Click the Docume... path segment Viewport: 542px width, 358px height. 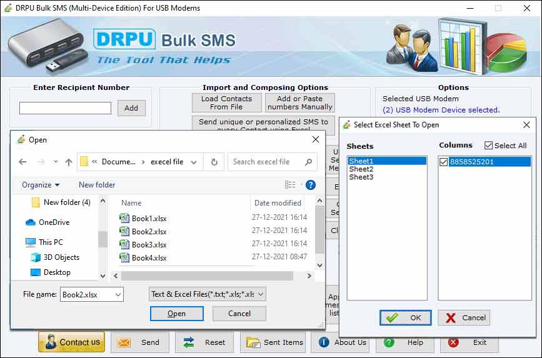118,162
